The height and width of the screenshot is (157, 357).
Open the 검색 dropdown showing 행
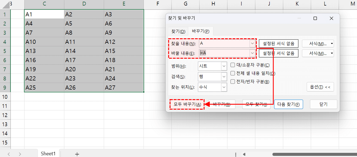coord(212,77)
